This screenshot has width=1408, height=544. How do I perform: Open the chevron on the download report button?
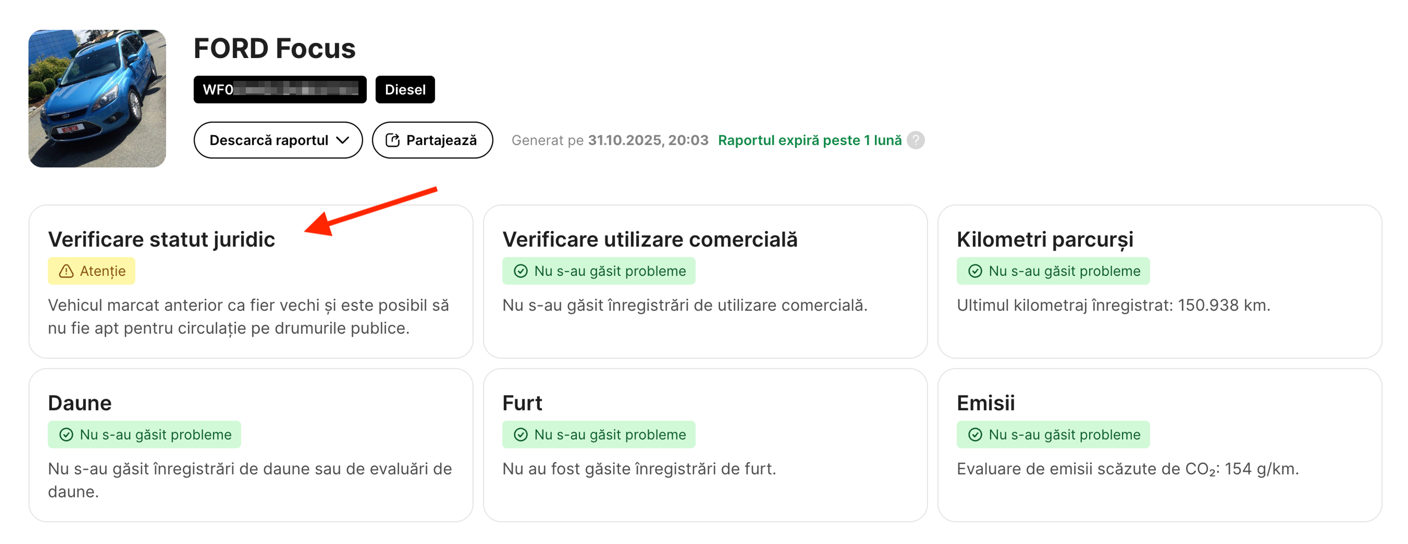coord(343,140)
